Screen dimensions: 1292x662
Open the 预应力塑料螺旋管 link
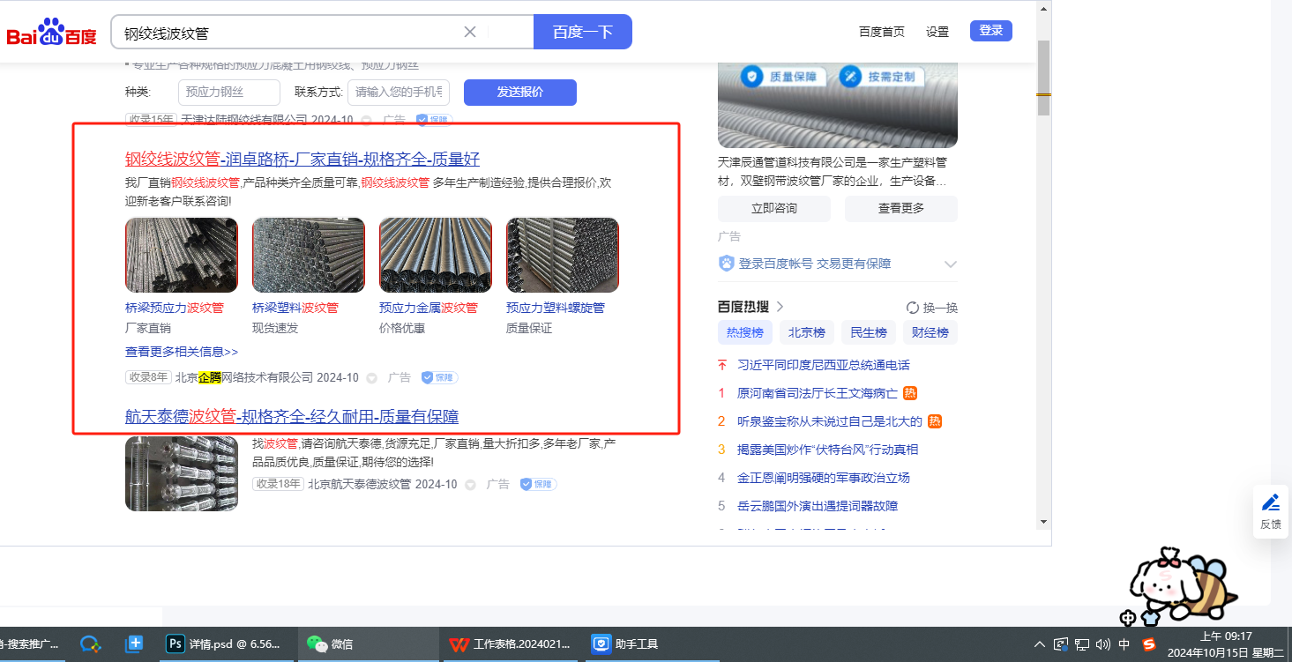click(x=556, y=308)
